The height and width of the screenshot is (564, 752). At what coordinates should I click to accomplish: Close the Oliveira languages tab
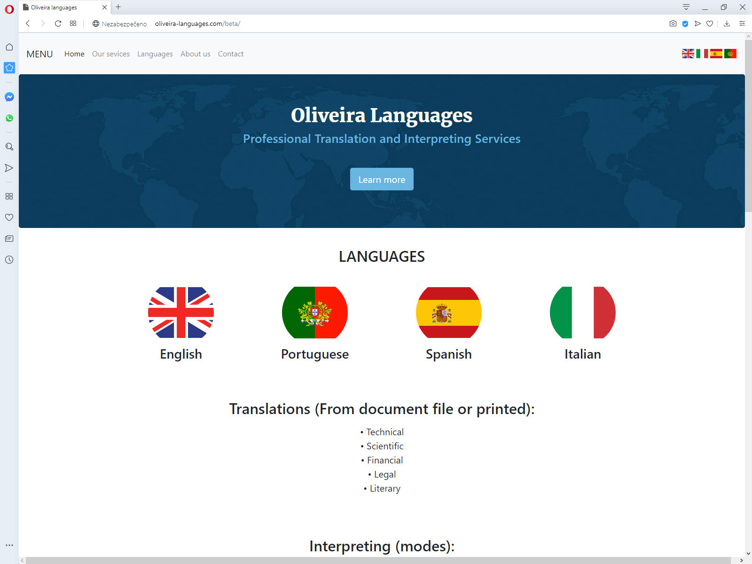(104, 7)
